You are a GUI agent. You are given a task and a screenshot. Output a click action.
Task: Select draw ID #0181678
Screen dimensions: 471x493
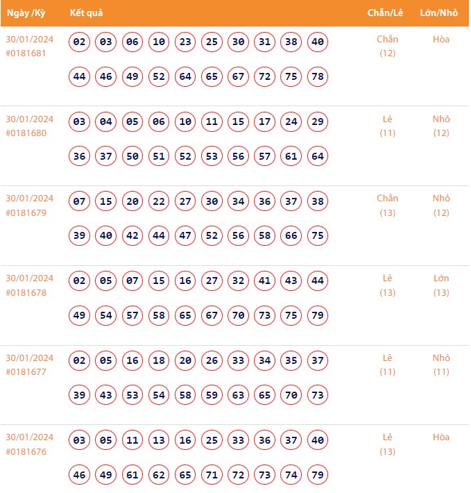click(x=26, y=292)
